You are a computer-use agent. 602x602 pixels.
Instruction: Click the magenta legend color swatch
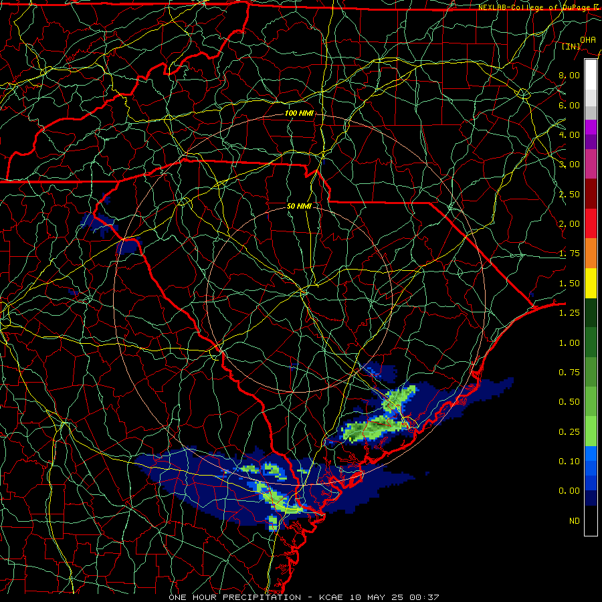(591, 126)
